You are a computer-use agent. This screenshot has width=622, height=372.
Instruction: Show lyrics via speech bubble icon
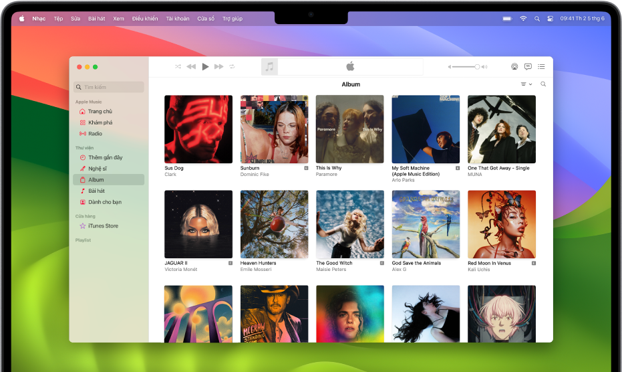click(528, 66)
